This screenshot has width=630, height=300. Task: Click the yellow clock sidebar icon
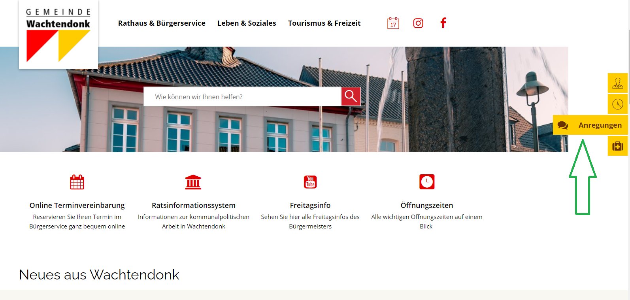(618, 104)
